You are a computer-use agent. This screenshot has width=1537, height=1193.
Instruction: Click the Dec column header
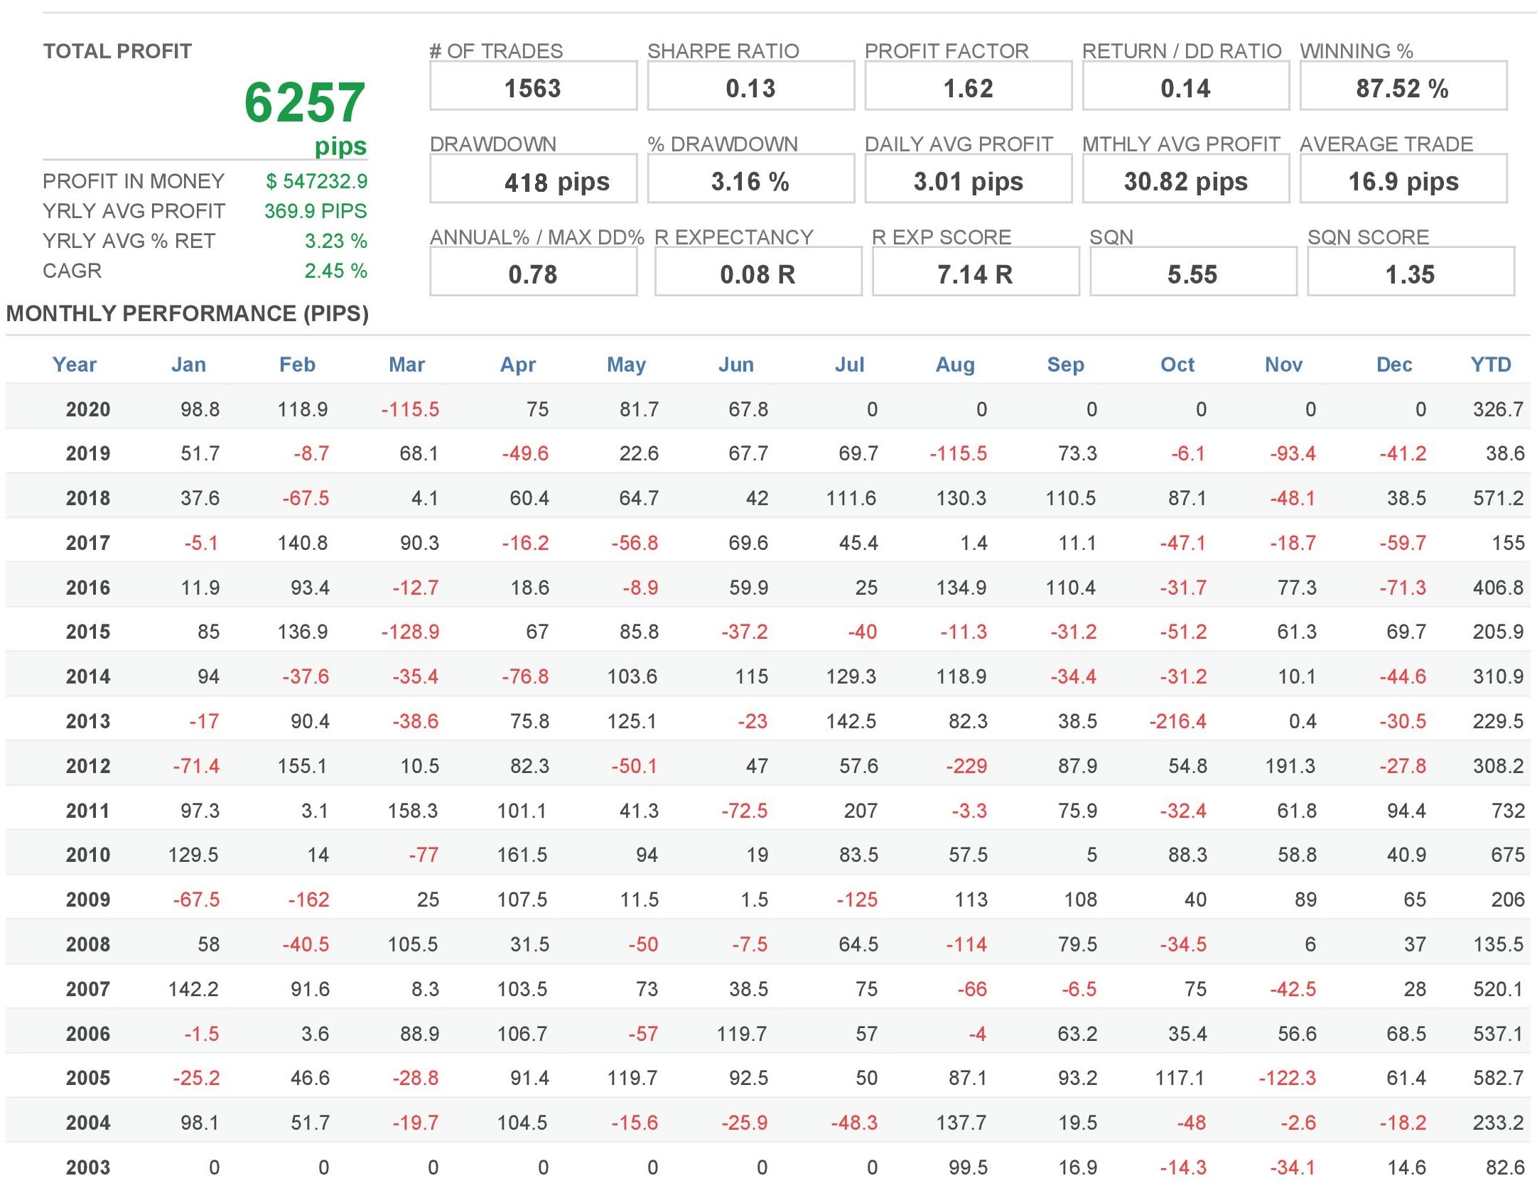(1393, 365)
